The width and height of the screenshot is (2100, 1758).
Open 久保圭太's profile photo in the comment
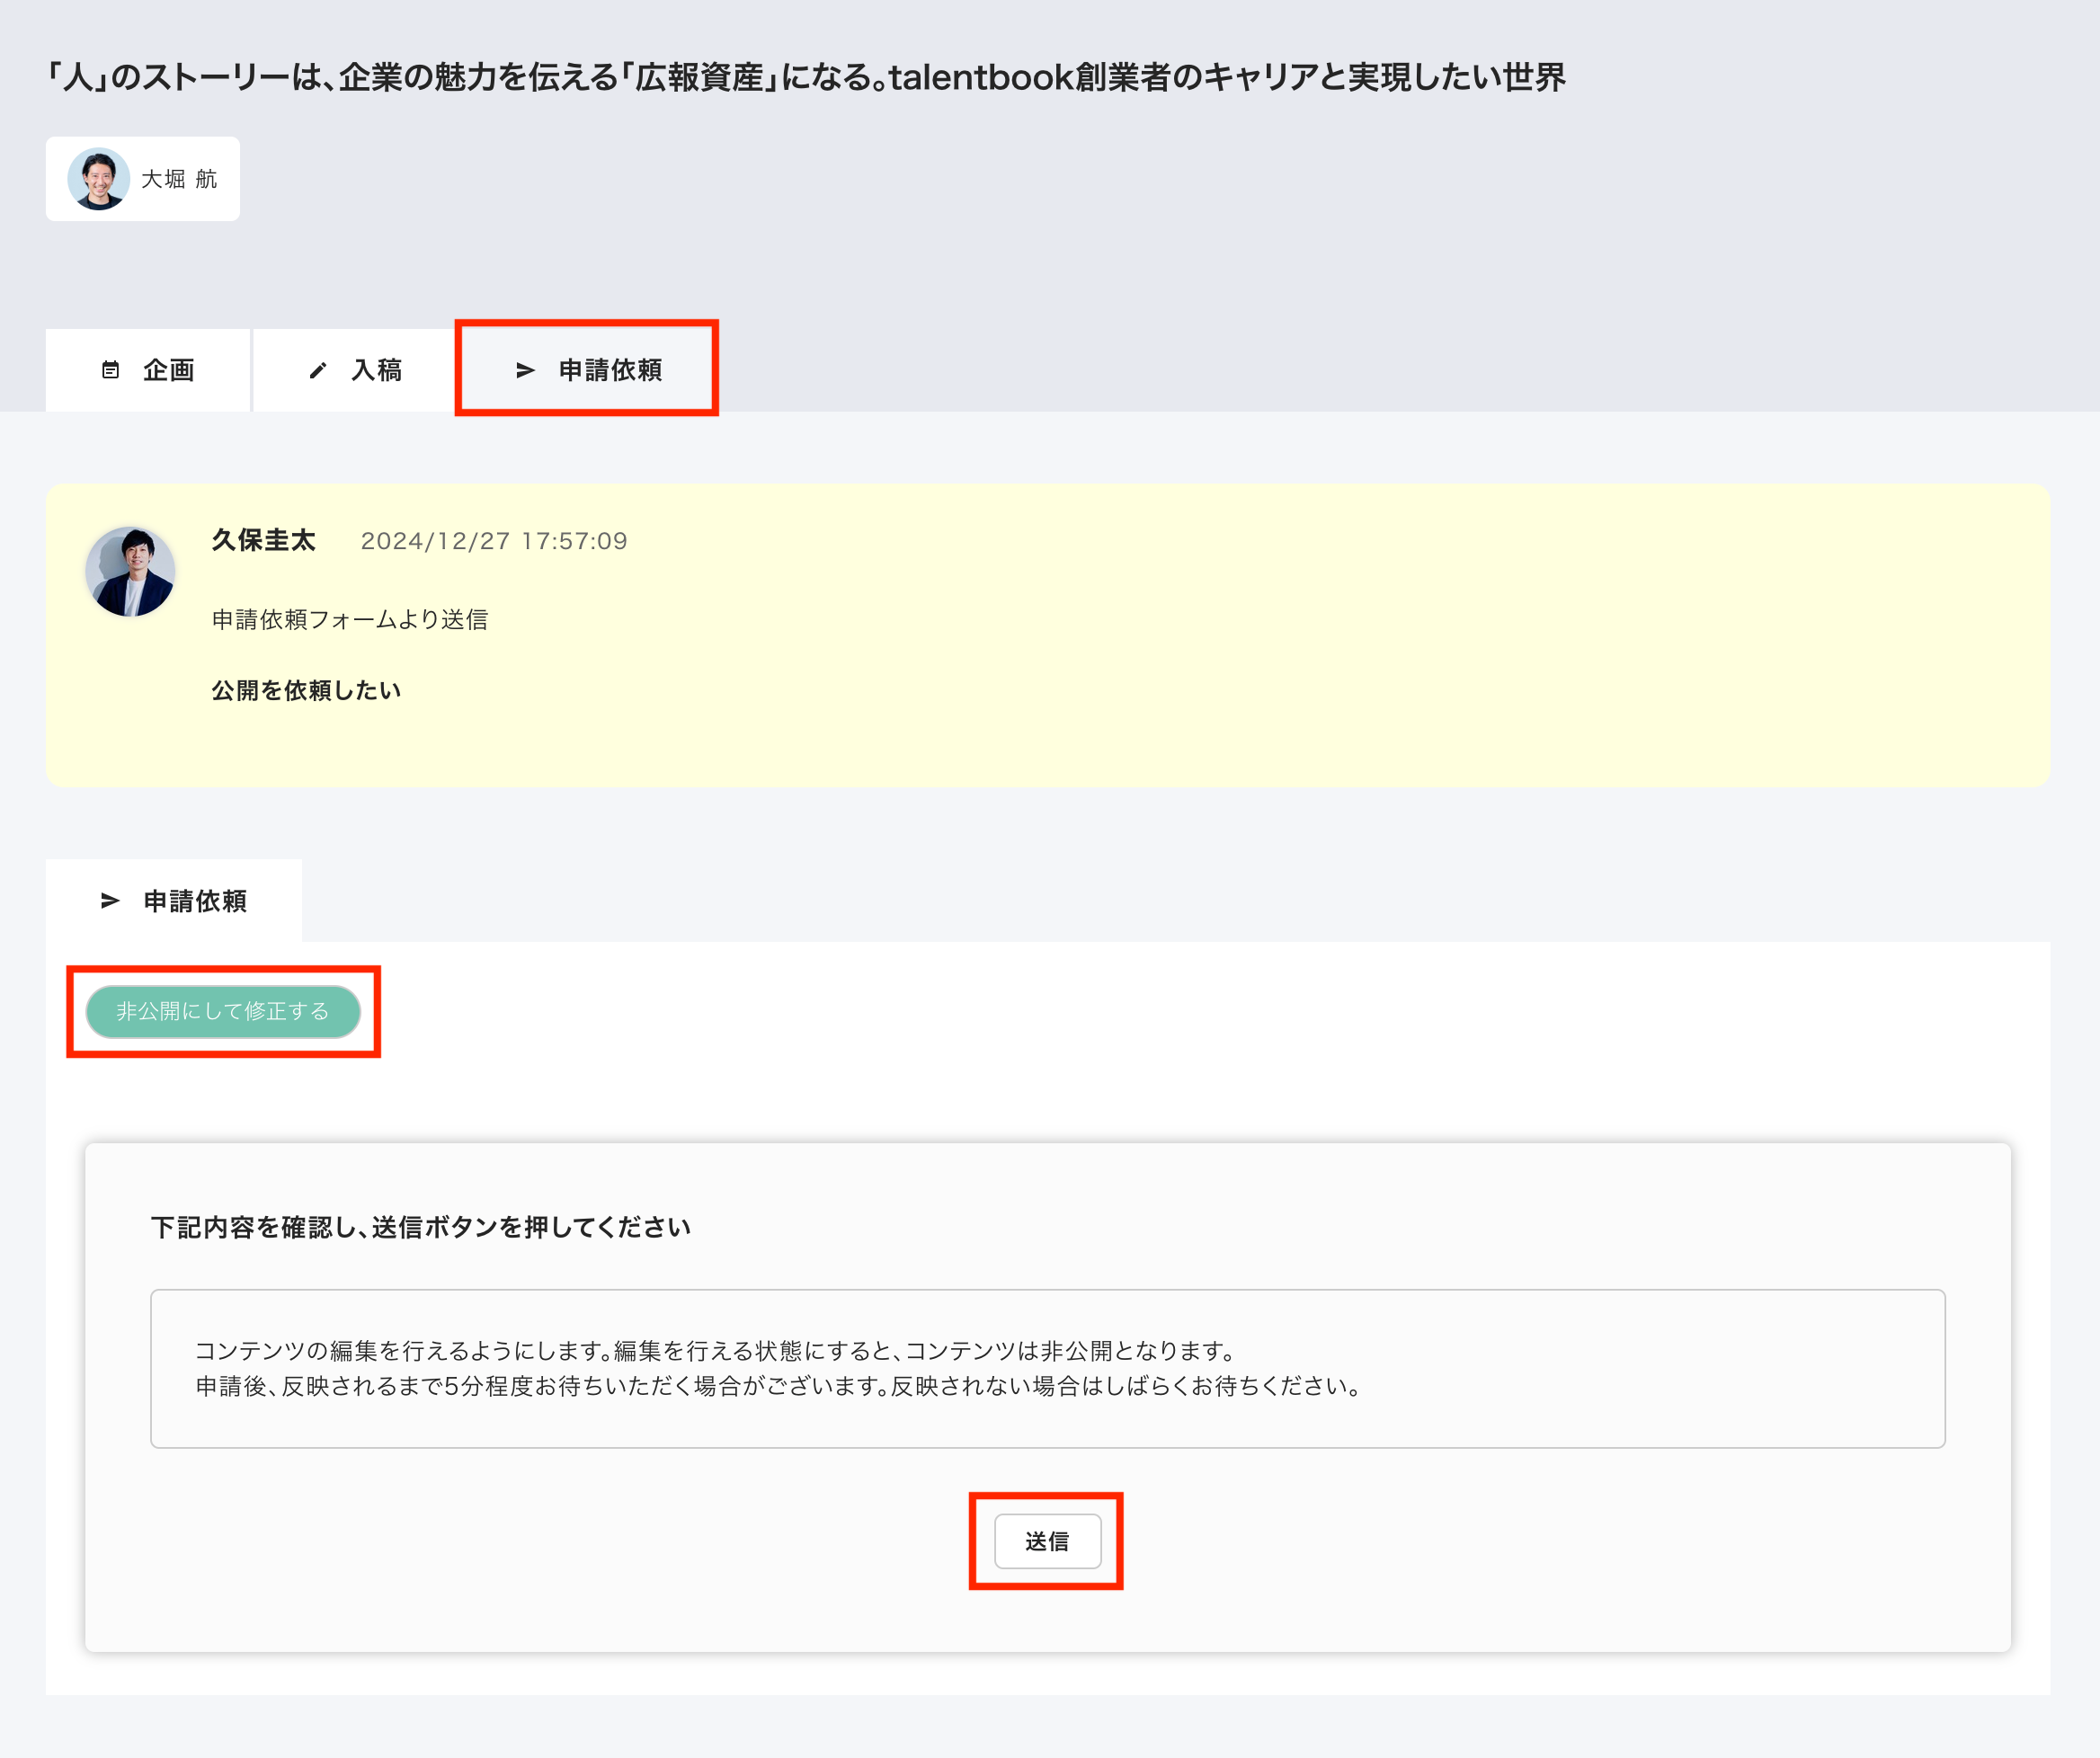click(130, 572)
